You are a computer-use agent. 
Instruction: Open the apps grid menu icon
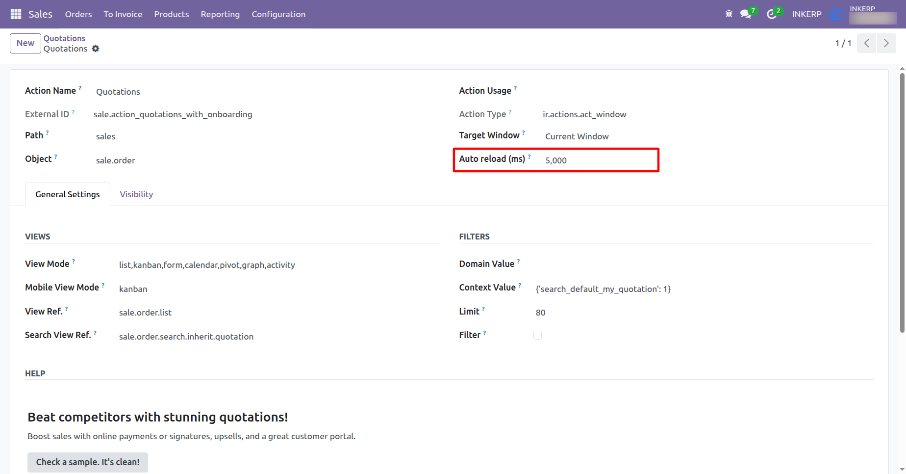[16, 14]
